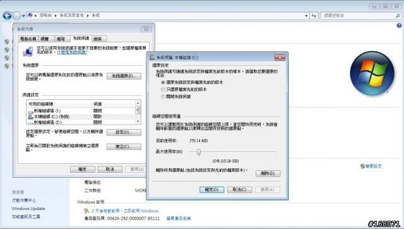Click drive list scrollbar up arrow
This screenshot has width=404, height=229.
138,103
